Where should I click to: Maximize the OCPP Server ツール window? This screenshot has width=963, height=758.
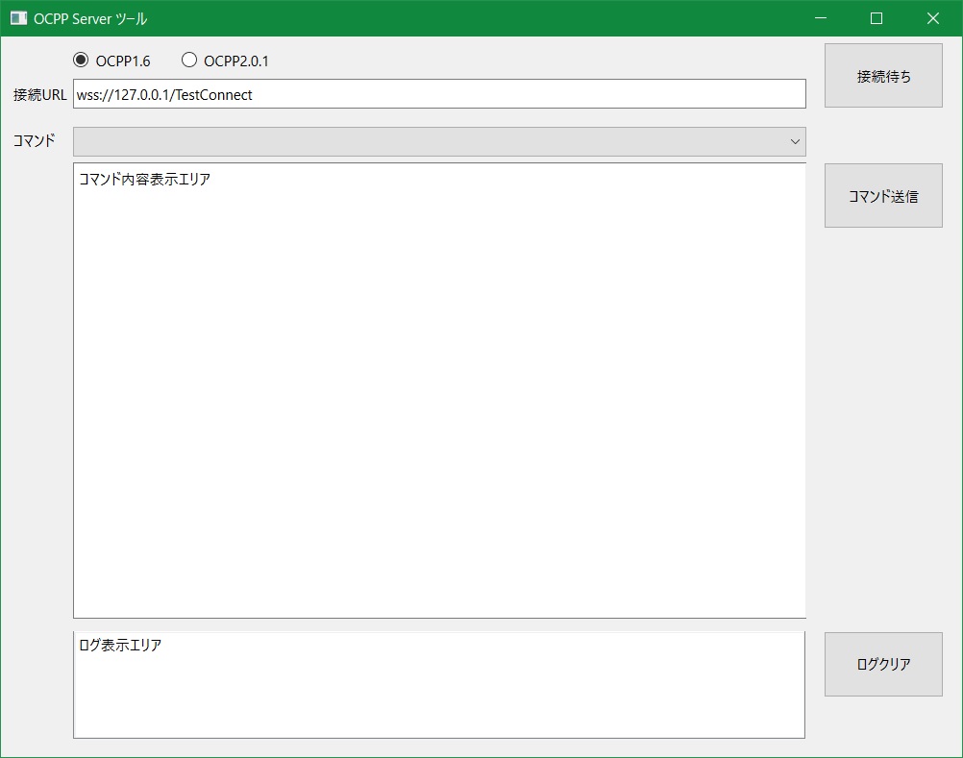(877, 18)
